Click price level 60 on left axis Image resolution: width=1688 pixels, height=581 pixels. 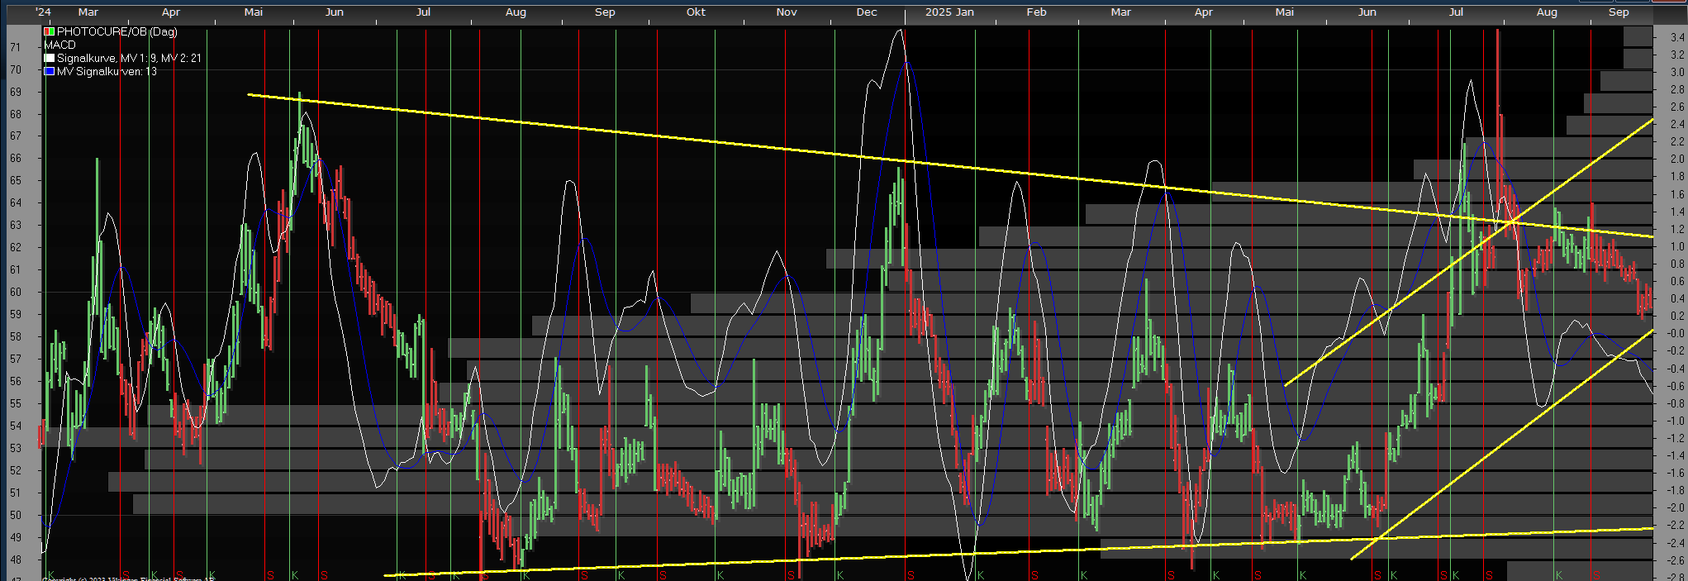[x=16, y=293]
